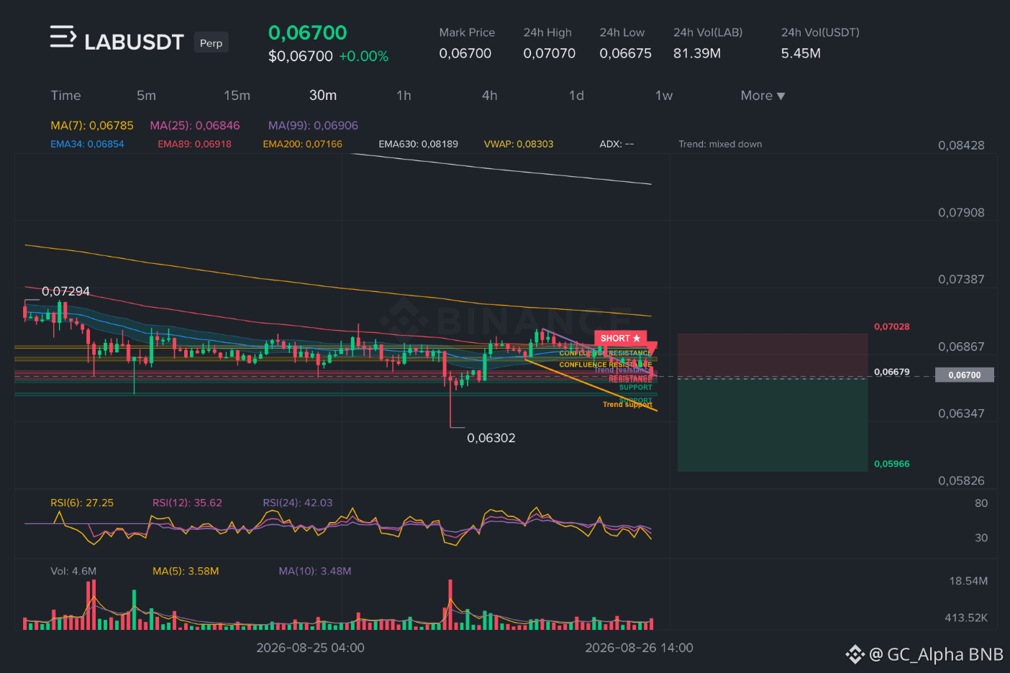Click the EMA89: 0,06918 label

pos(194,144)
